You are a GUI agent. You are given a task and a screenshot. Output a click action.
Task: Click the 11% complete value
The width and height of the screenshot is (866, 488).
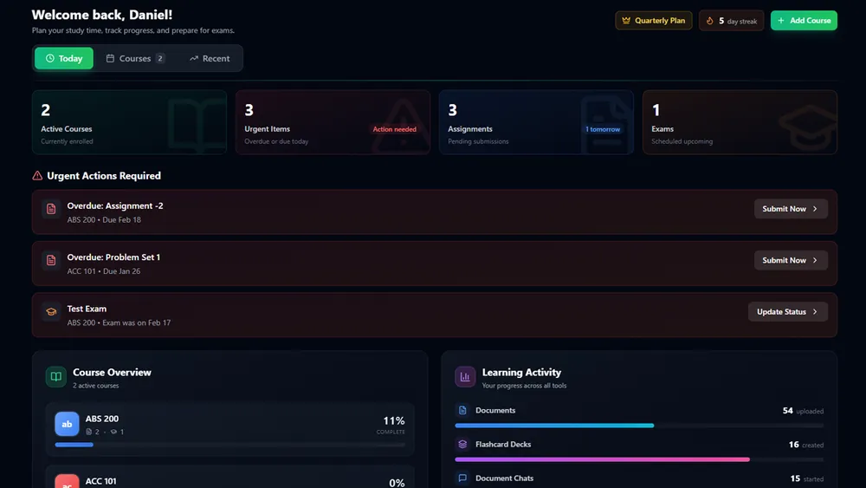(393, 421)
